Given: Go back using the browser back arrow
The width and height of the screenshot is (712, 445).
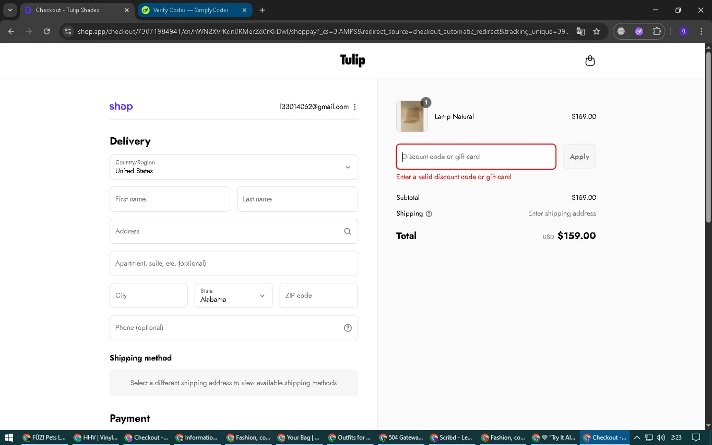Looking at the screenshot, I should point(11,31).
